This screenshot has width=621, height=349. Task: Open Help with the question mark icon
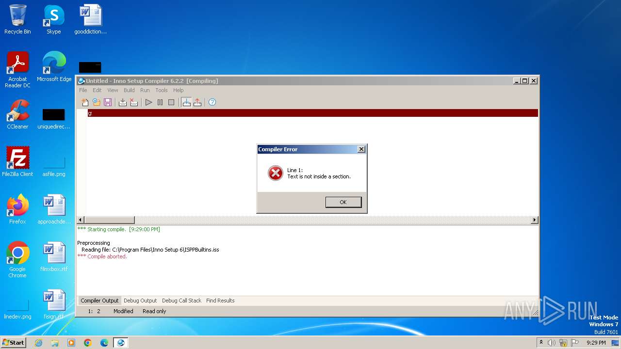tap(212, 102)
